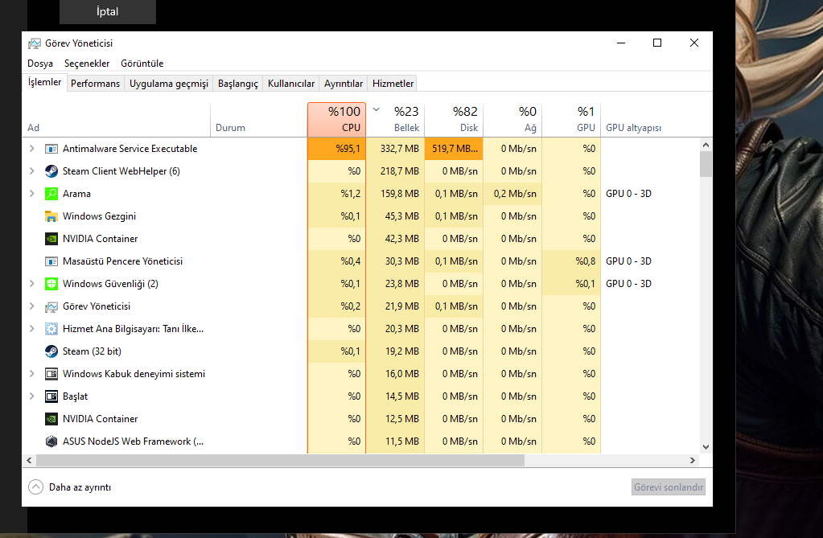Click the Başlat process icon

tap(51, 396)
